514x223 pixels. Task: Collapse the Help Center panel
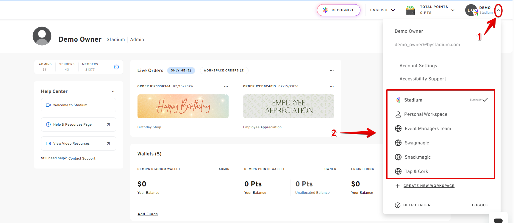(x=113, y=91)
